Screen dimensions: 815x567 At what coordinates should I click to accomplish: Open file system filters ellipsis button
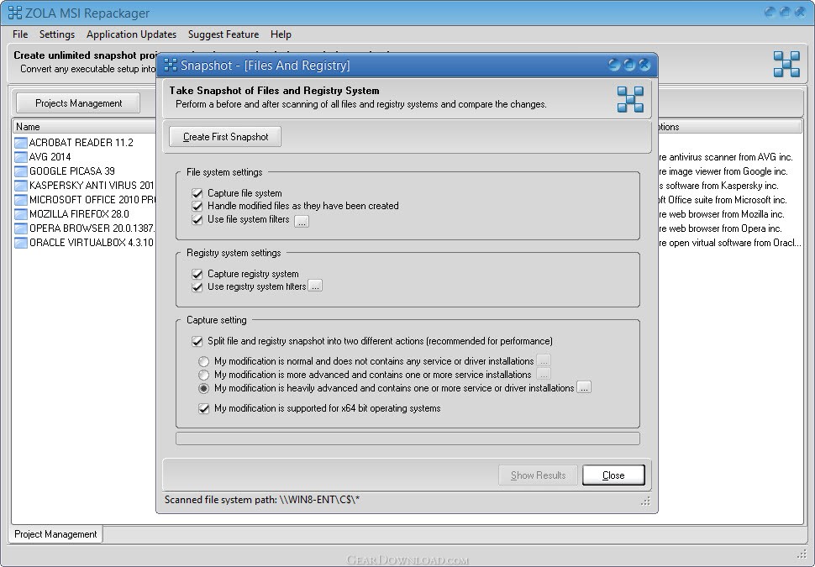tap(302, 222)
